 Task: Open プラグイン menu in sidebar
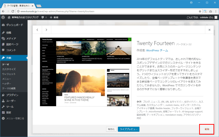pos(12,95)
